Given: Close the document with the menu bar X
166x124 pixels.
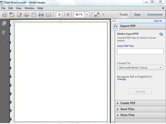Looking at the screenshot, I should pos(163,8).
